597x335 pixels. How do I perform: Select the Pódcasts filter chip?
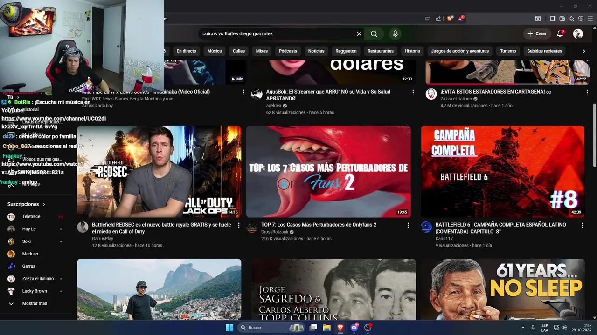tap(288, 51)
